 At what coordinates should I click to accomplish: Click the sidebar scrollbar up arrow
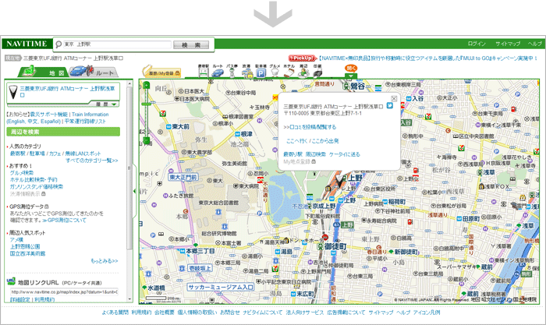tap(129, 84)
